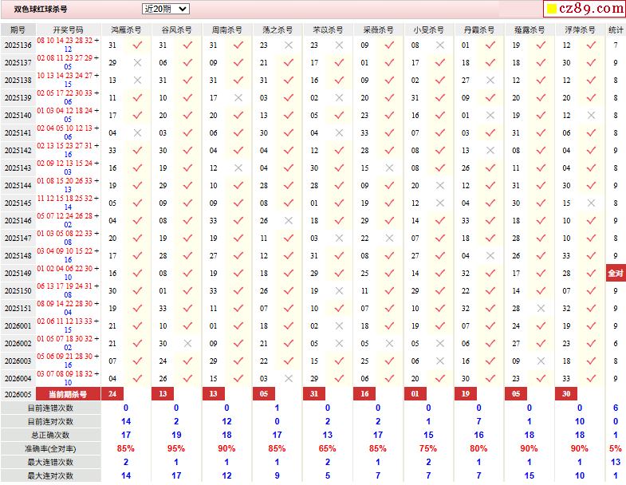Click the 开奖号码 column header

[68, 30]
